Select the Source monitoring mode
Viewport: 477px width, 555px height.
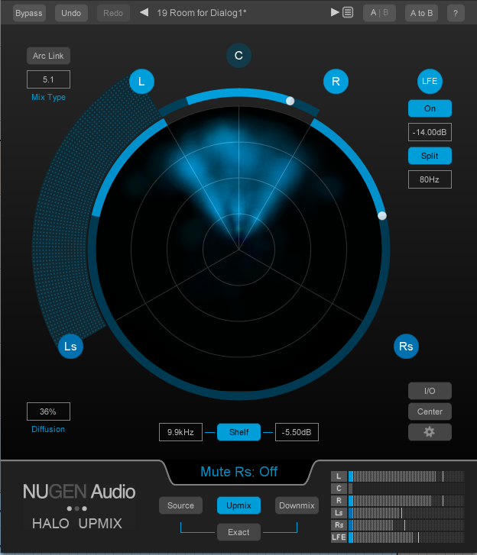point(180,505)
